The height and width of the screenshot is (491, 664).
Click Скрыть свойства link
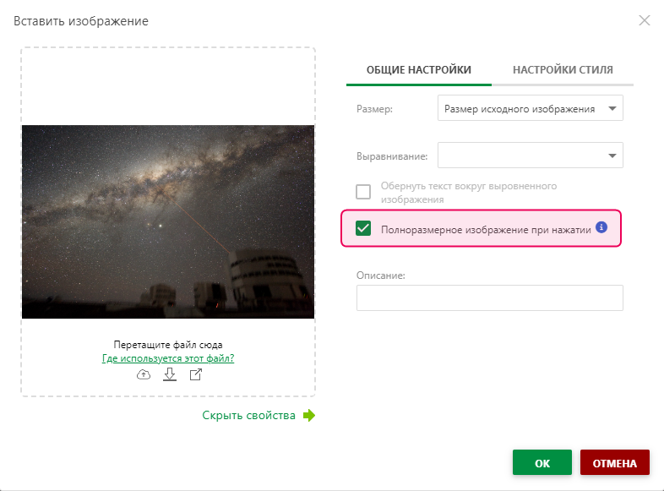(248, 415)
